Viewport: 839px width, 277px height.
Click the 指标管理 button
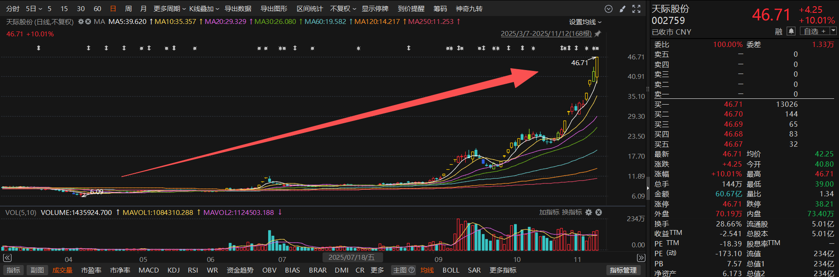[x=623, y=270]
